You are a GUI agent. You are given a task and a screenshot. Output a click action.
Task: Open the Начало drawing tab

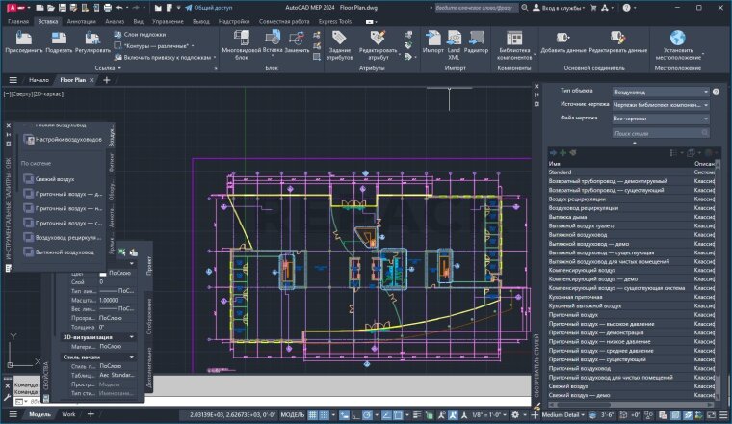coord(39,80)
